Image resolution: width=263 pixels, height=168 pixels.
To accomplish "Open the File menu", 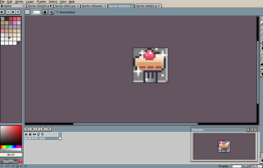I will (2, 2).
